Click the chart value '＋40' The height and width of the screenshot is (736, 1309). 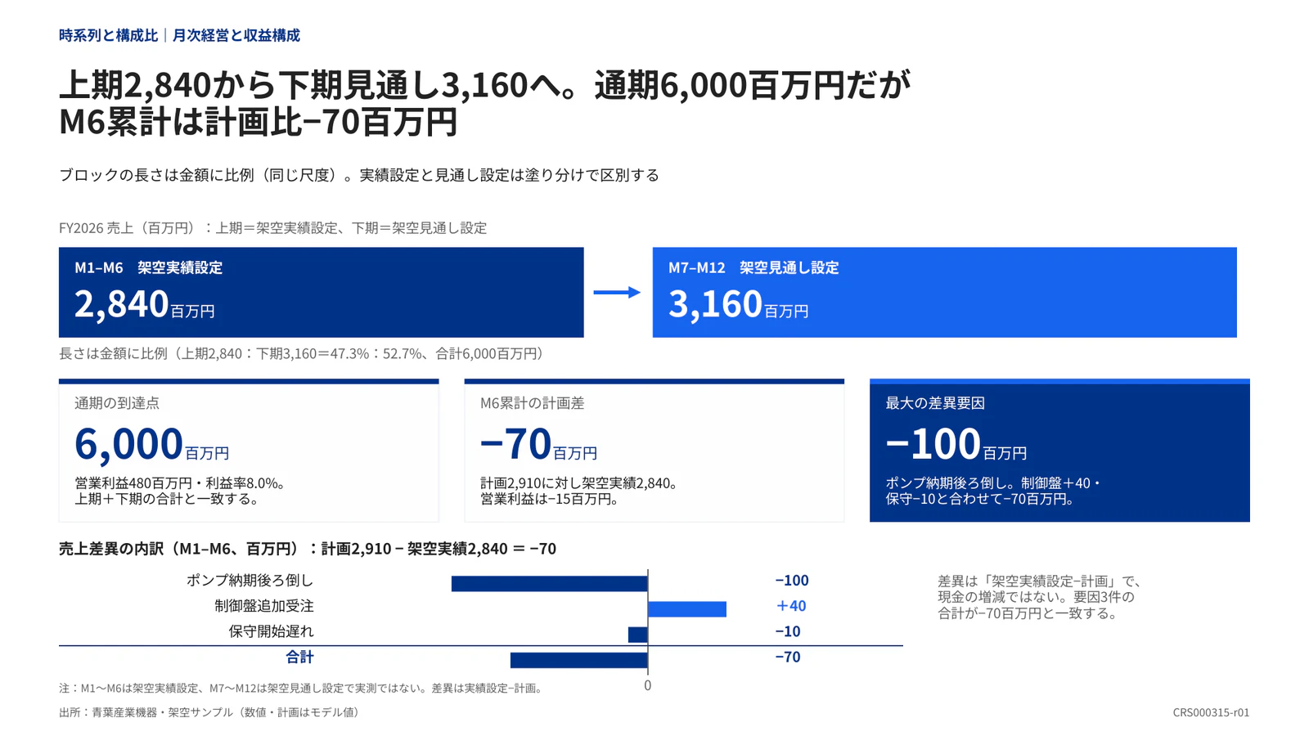pyautogui.click(x=791, y=606)
